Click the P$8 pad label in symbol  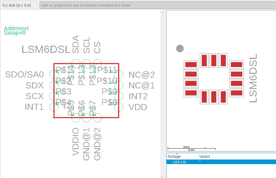pyautogui.click(x=109, y=102)
